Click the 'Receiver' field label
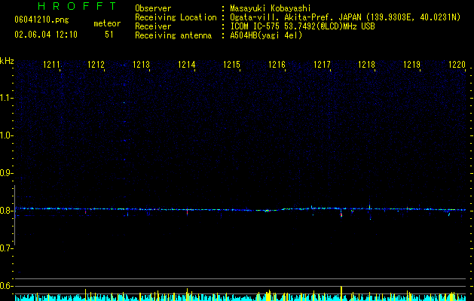Screen dimensions: 474x301 pos(153,26)
